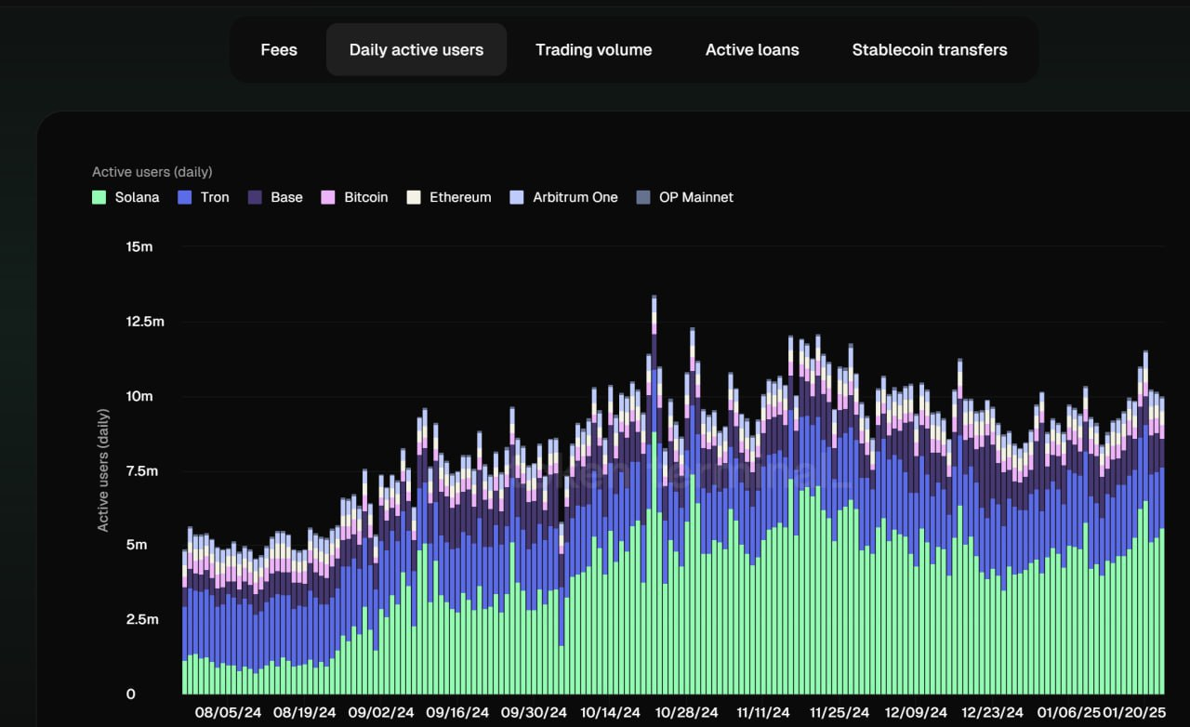Hide the OP Mainnet series via legend label
1190x727 pixels.
point(696,197)
